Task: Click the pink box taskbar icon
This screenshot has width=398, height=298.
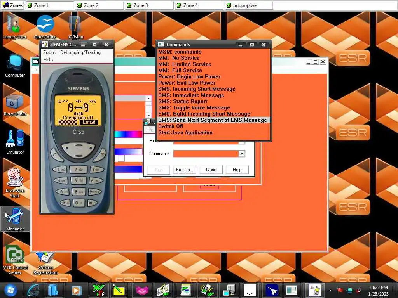Action: pos(142,290)
